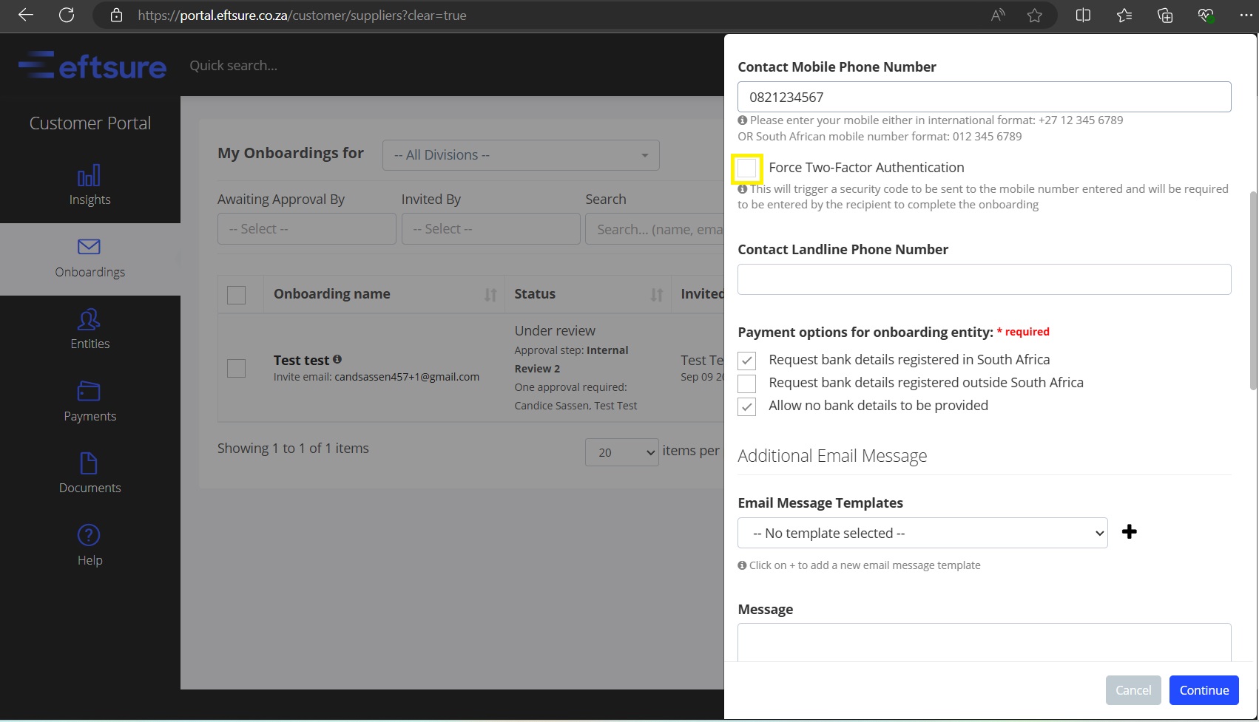Add this page to favorites star
Viewport: 1259px width, 722px height.
pos(1034,16)
